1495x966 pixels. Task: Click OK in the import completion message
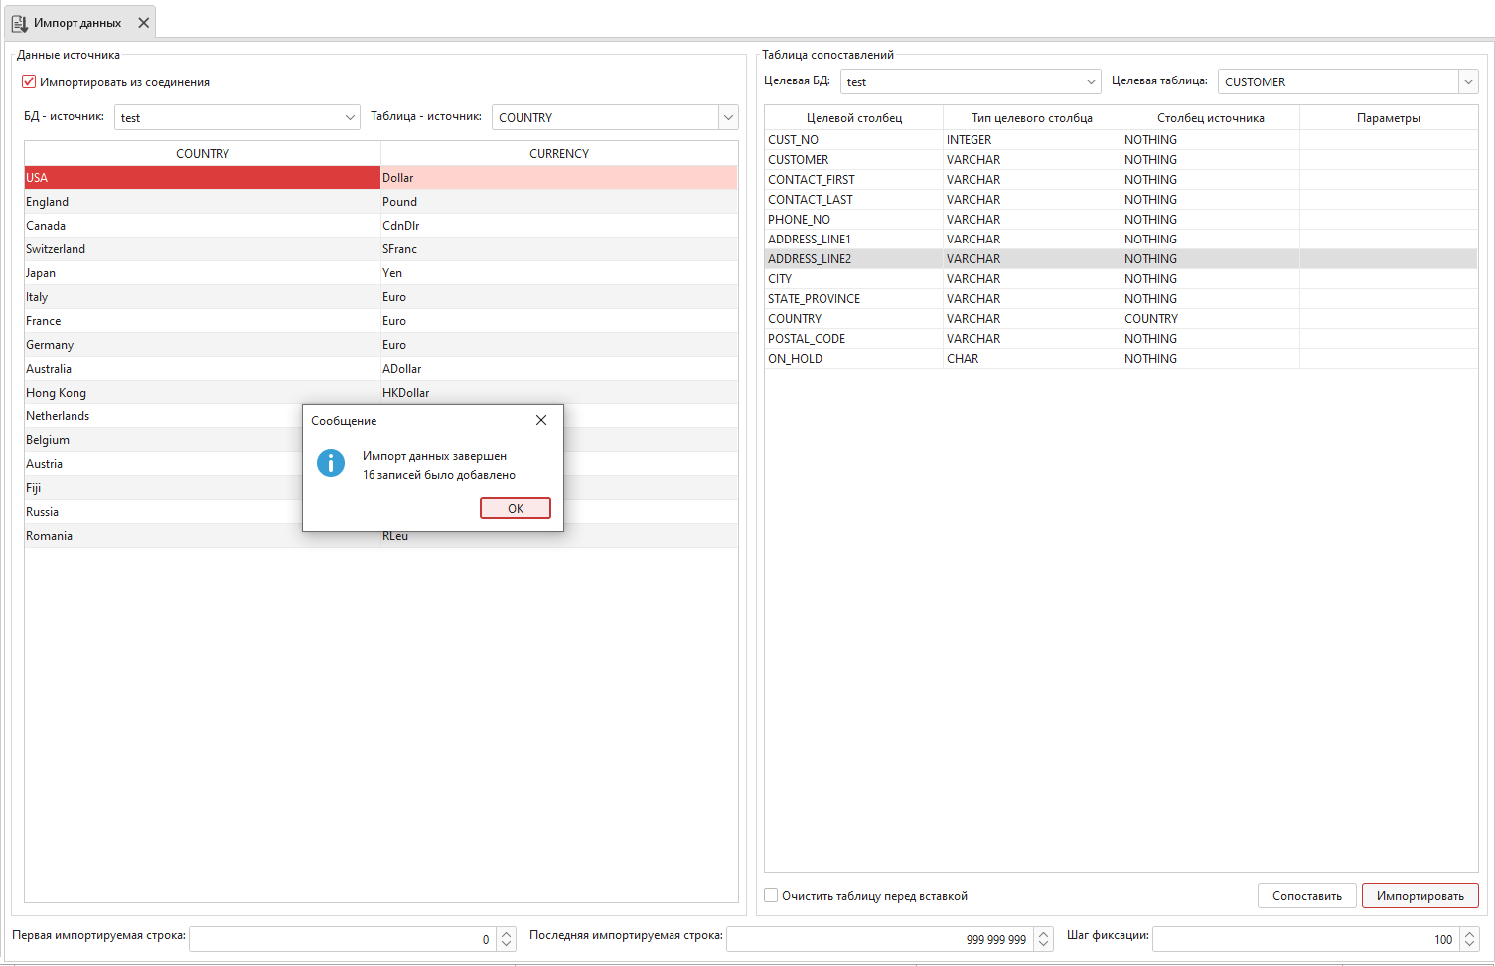[x=515, y=507]
